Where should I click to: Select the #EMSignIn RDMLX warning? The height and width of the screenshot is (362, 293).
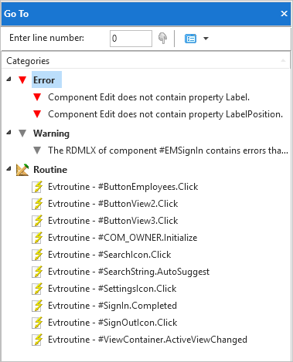(x=168, y=151)
